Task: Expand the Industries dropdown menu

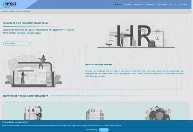Action: pos(139,4)
